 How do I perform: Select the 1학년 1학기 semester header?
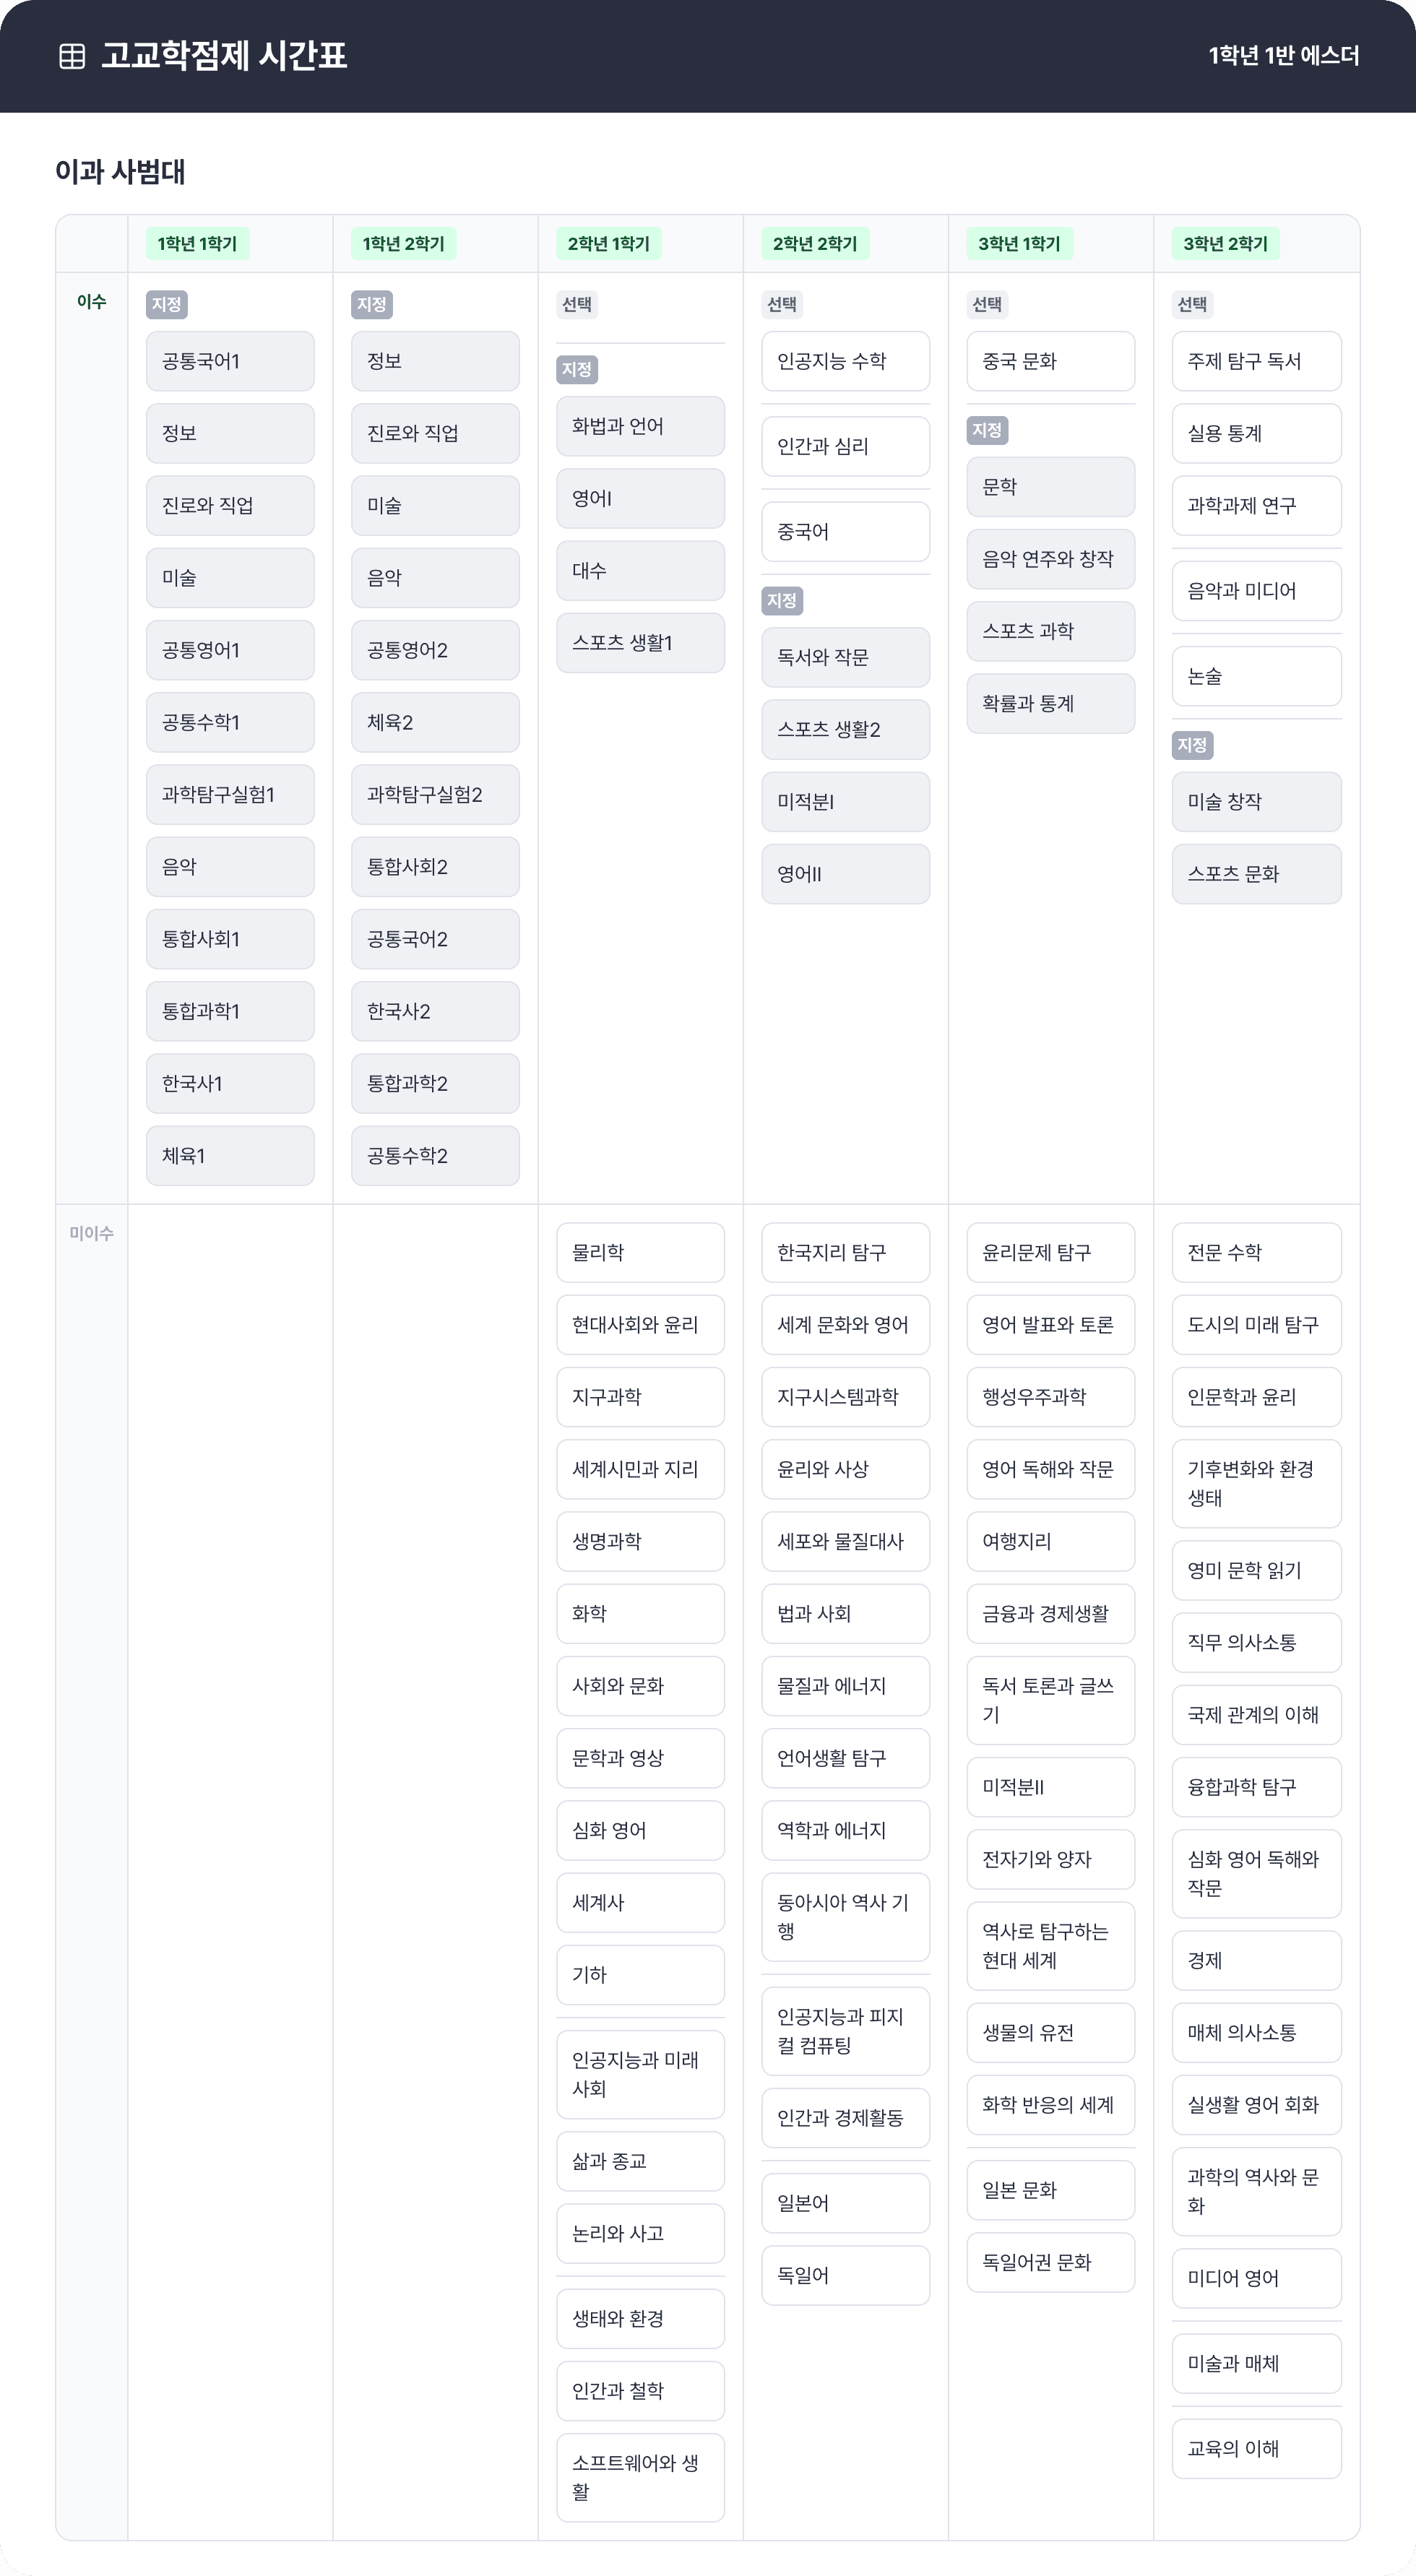tap(197, 244)
